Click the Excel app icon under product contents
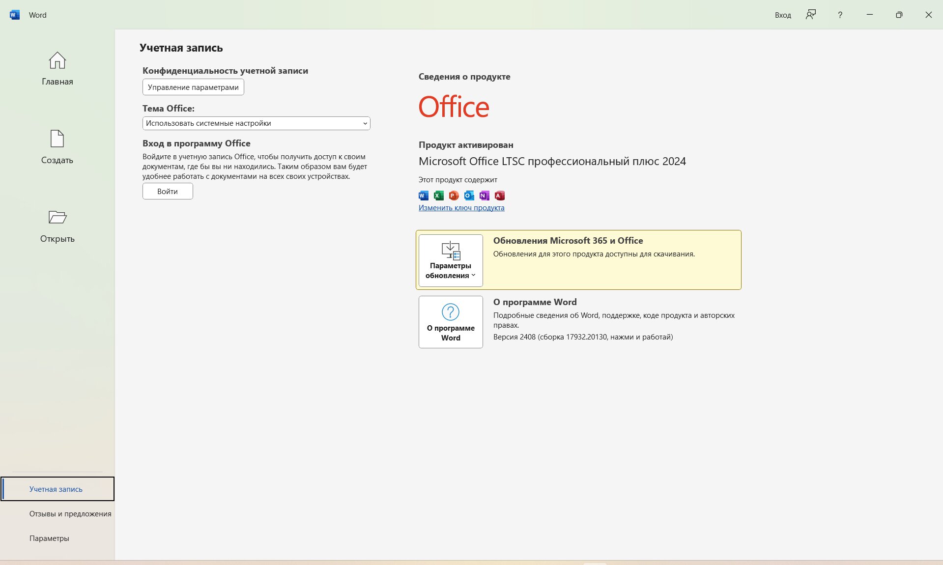This screenshot has width=943, height=565. 439,196
